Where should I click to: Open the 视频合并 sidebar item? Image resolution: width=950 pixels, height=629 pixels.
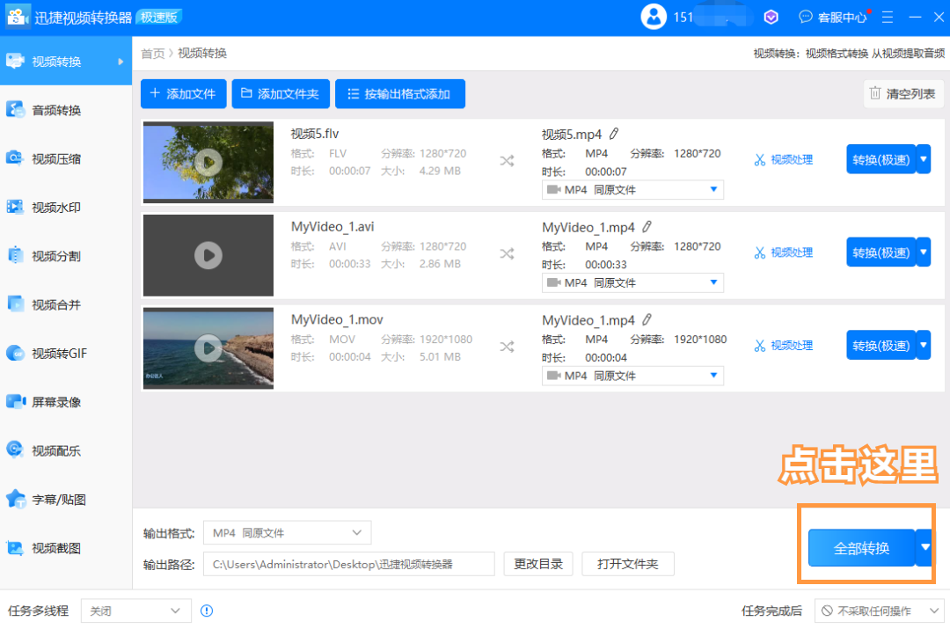pyautogui.click(x=65, y=304)
